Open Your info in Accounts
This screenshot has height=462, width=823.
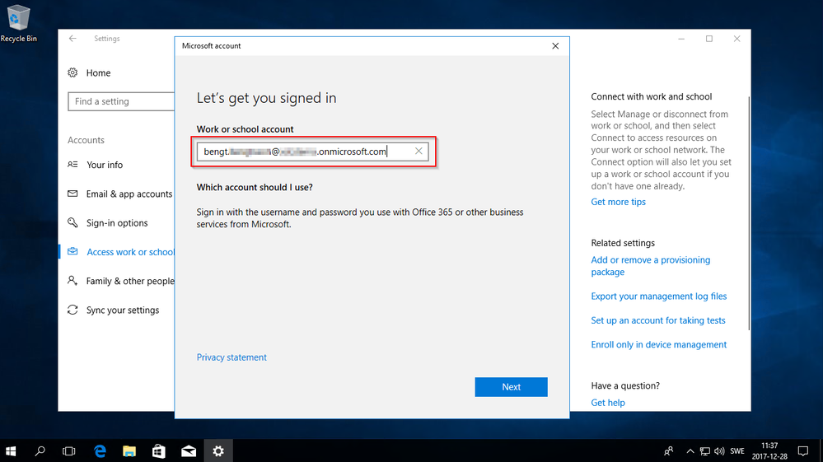(x=105, y=165)
